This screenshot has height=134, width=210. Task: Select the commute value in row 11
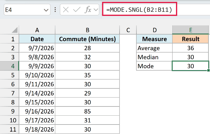[87, 129]
